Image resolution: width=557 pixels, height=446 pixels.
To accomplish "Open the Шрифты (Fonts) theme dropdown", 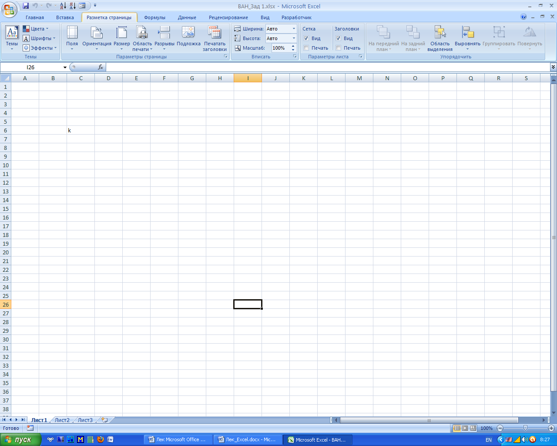I will pyautogui.click(x=39, y=38).
